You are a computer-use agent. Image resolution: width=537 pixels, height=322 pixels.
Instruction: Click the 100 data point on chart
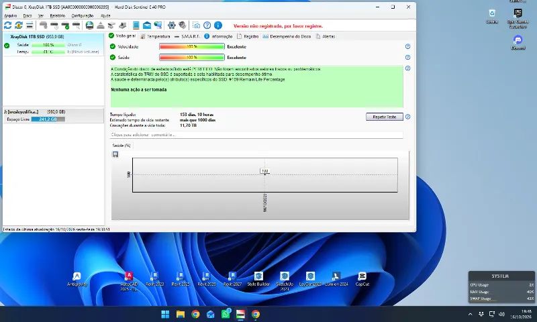[264, 171]
